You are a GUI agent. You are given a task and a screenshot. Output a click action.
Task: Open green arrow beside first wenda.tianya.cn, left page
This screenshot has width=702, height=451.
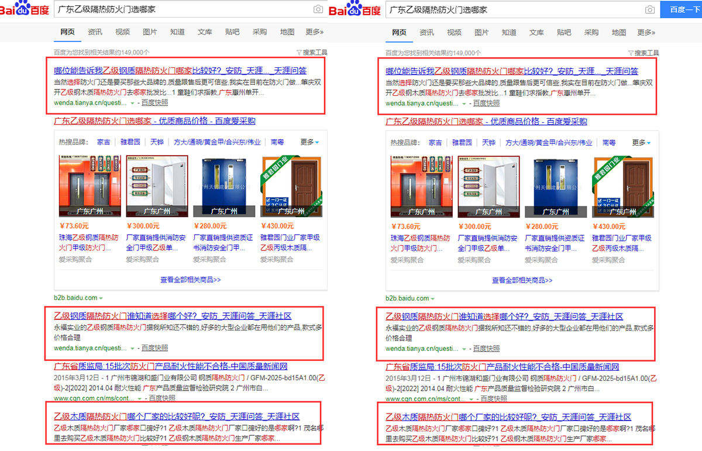click(132, 103)
